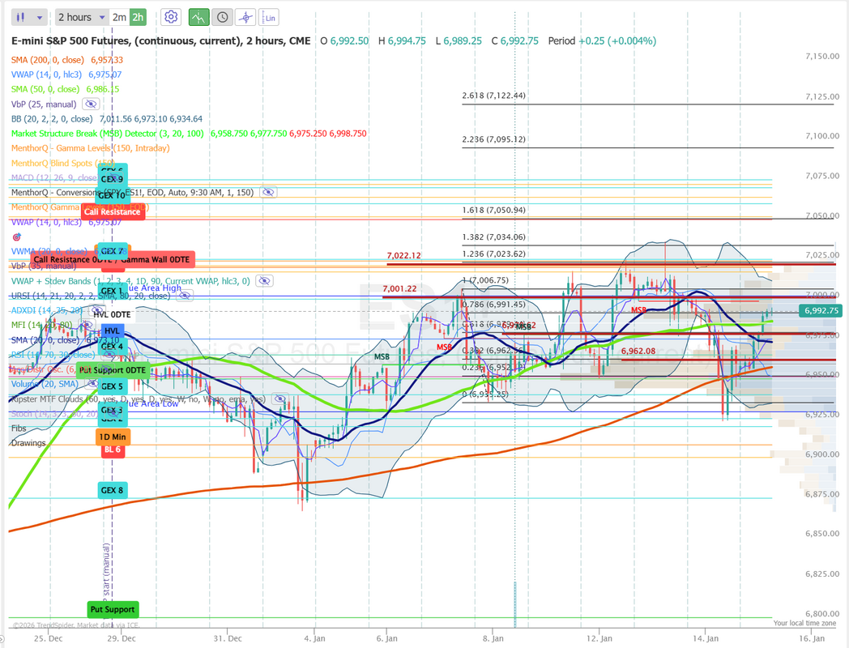This screenshot has height=648, width=849.
Task: Show the MenthorQ Conversions indicator
Action: (x=268, y=193)
